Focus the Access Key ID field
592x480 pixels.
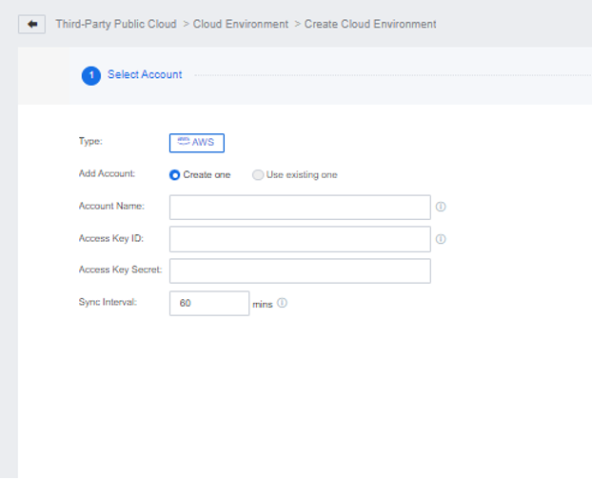[x=300, y=239]
